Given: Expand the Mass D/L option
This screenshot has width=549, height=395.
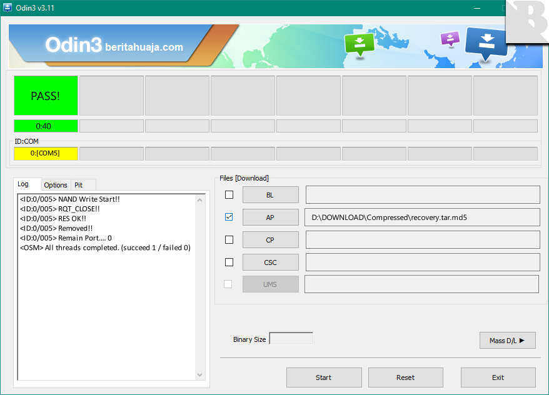Looking at the screenshot, I should tap(507, 341).
